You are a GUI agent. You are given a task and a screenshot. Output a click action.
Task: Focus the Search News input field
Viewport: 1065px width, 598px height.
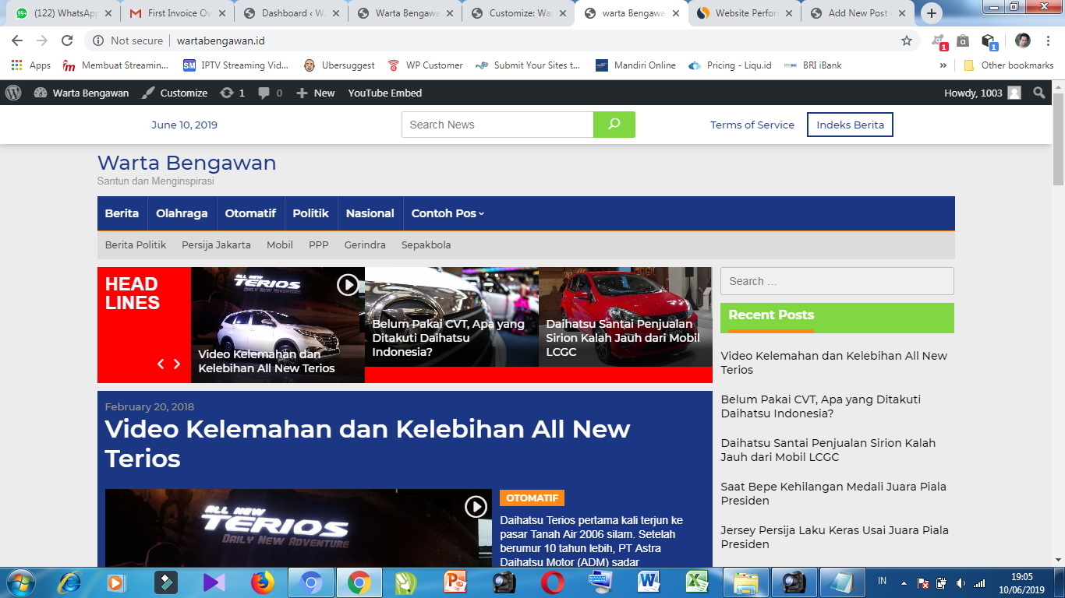pos(497,125)
